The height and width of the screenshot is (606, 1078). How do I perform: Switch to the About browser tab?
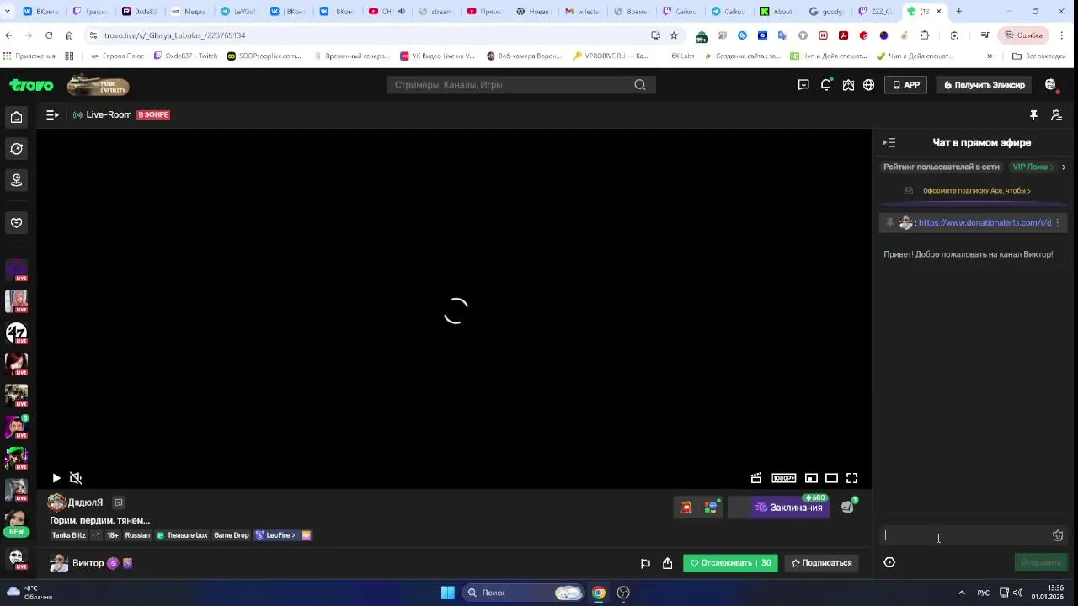pos(776,12)
